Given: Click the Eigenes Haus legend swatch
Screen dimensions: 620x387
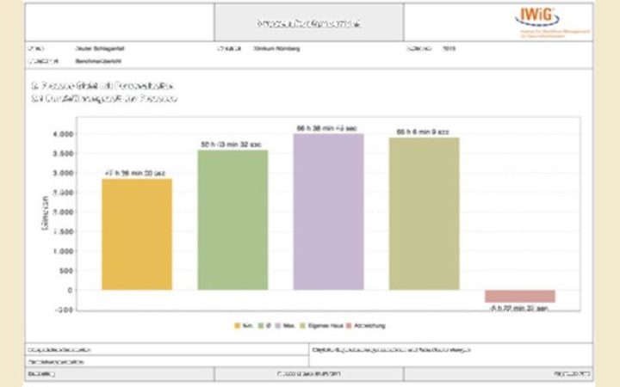Looking at the screenshot, I should [303, 326].
